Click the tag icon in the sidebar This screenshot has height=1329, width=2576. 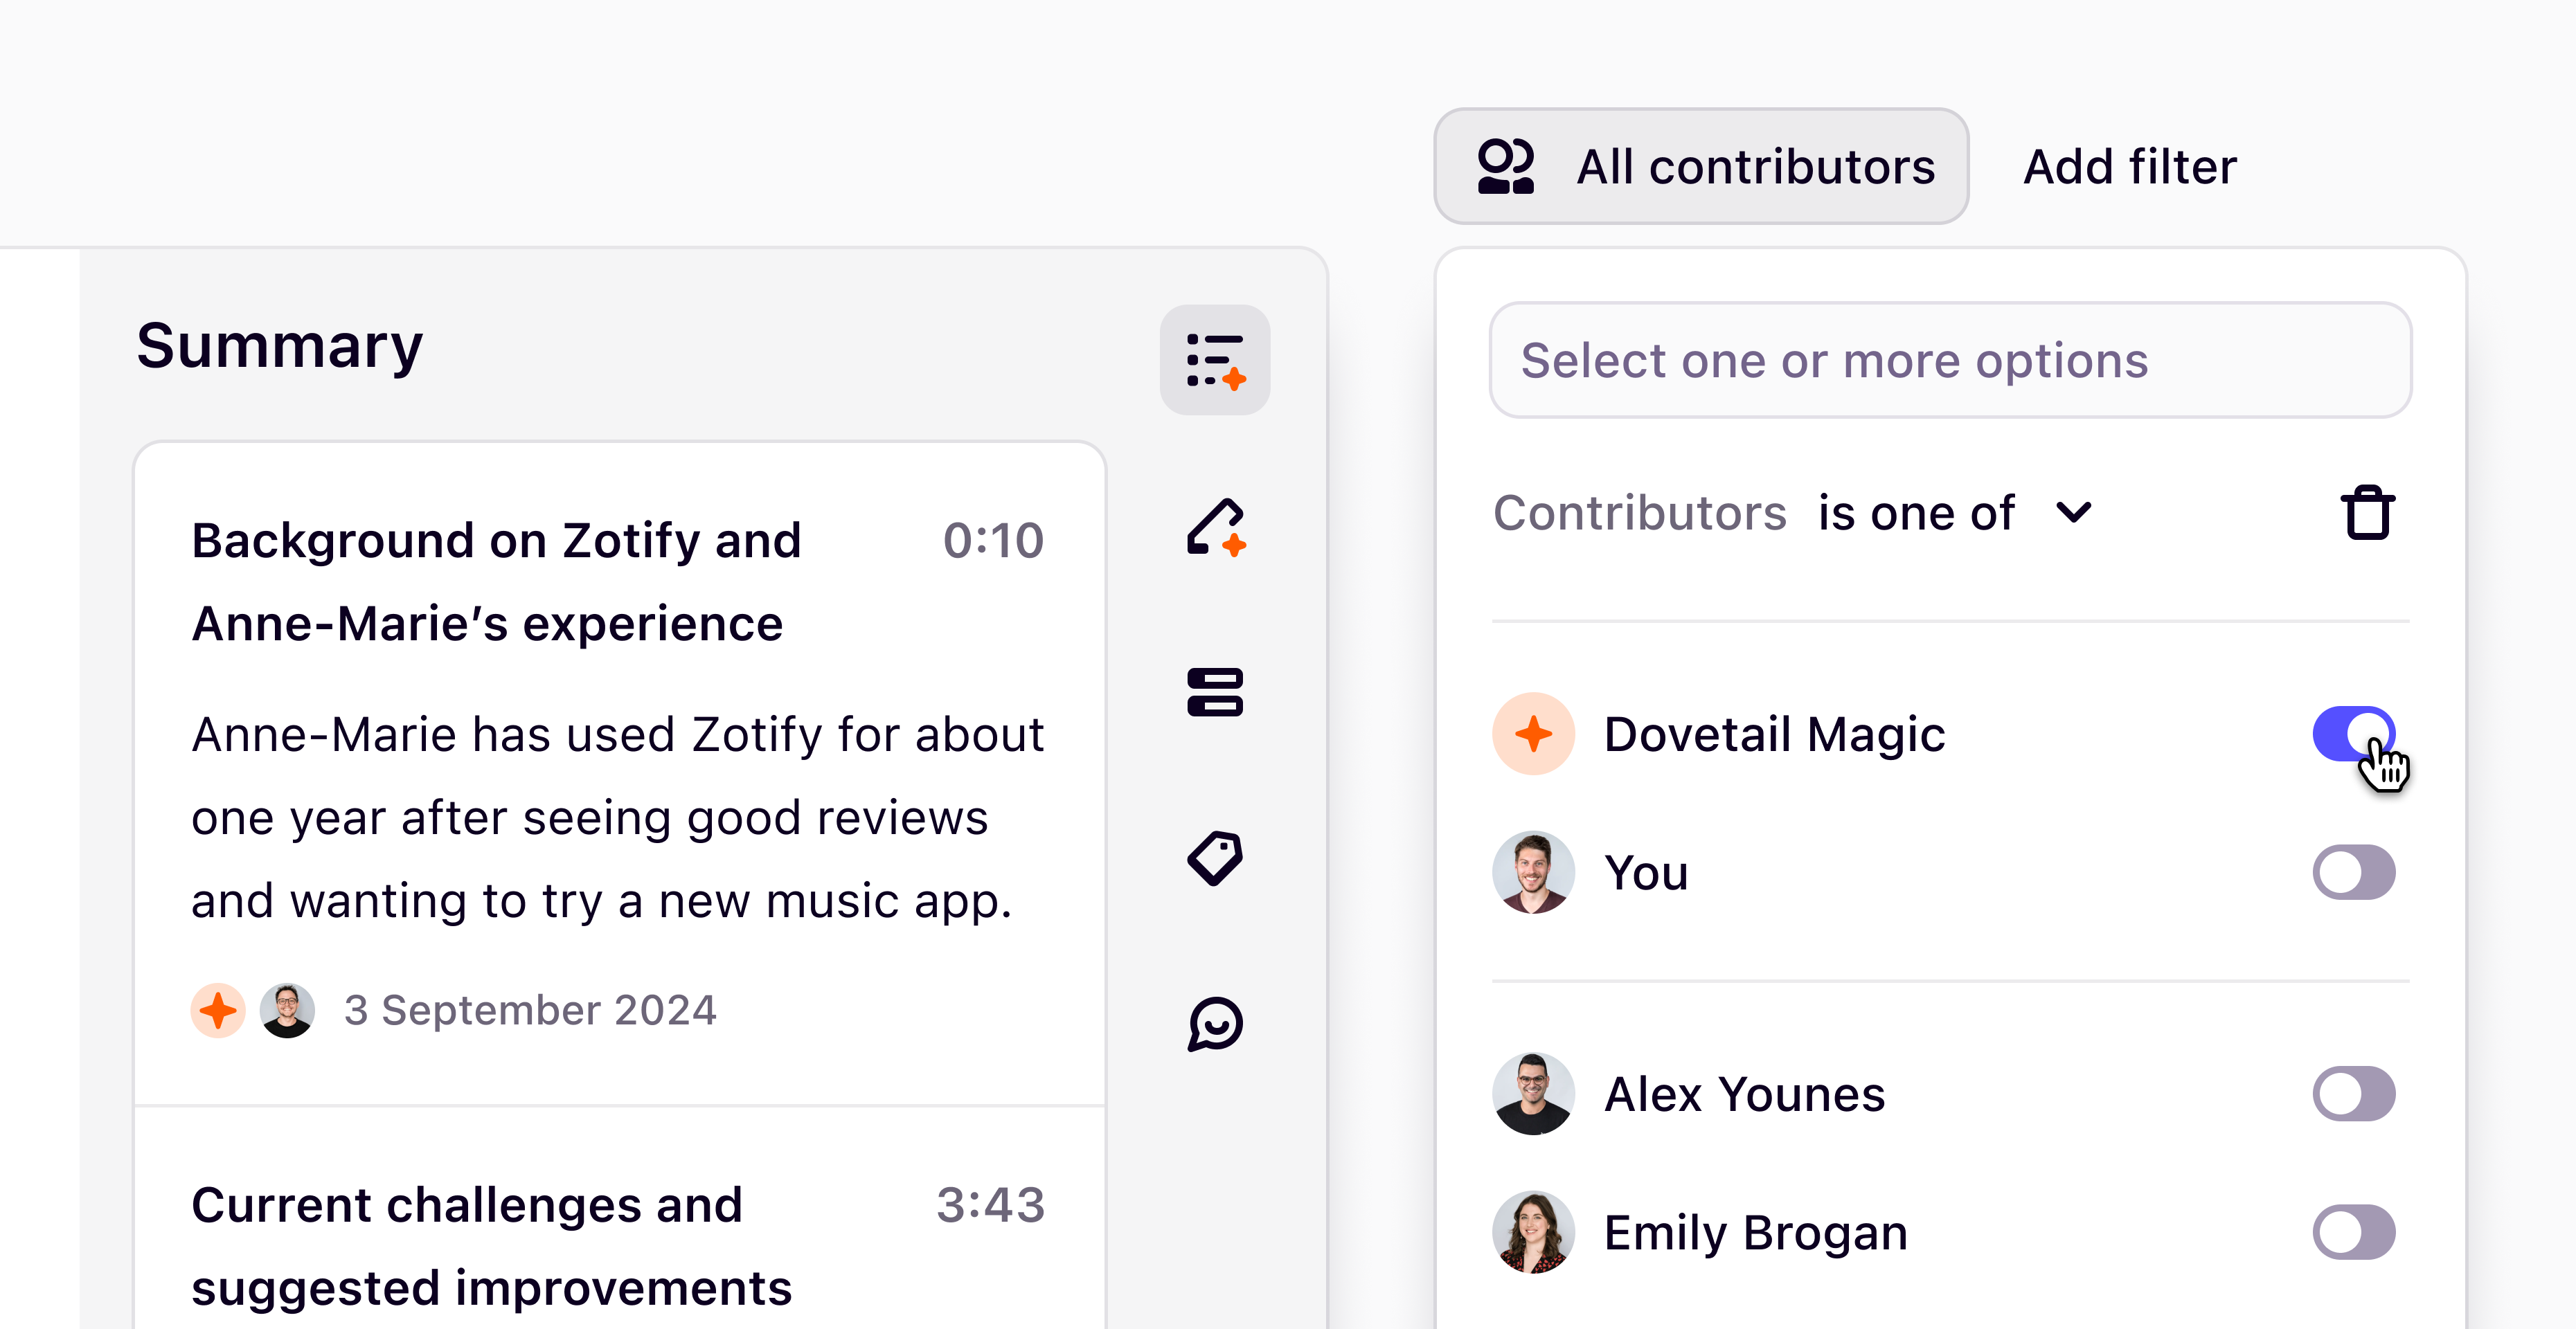[x=1215, y=858]
